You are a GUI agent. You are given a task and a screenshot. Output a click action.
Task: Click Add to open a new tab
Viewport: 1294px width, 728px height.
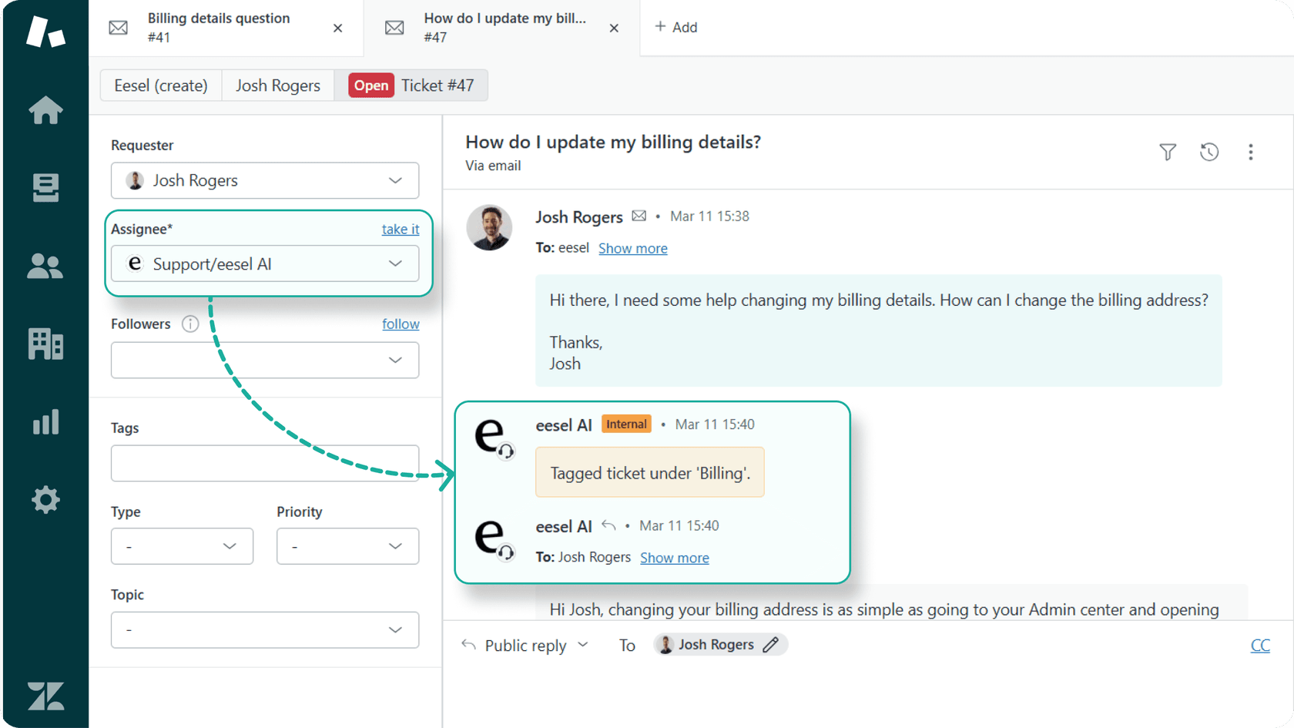[676, 27]
